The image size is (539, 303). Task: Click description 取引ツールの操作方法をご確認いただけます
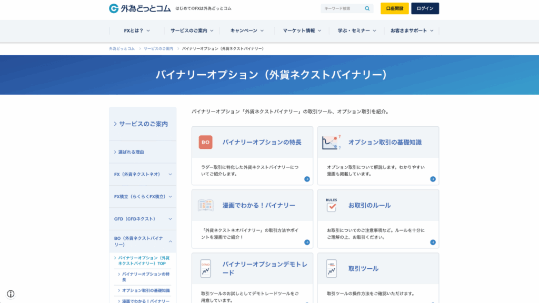point(371,294)
